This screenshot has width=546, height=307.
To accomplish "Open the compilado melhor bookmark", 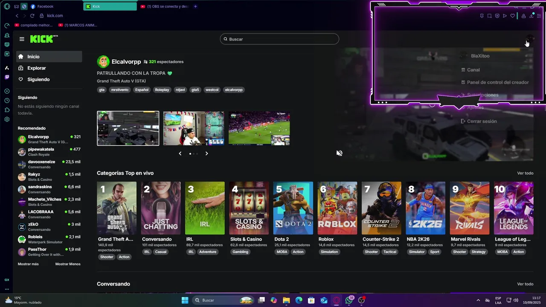I will 34,25.
